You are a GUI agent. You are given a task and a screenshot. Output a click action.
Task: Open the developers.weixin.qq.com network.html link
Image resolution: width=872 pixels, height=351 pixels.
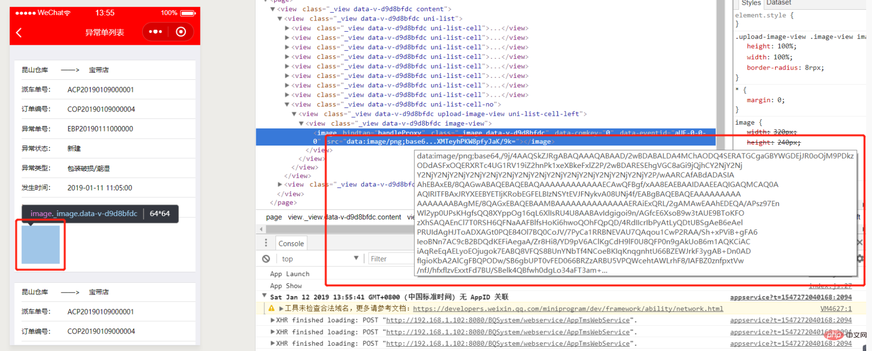tap(568, 309)
